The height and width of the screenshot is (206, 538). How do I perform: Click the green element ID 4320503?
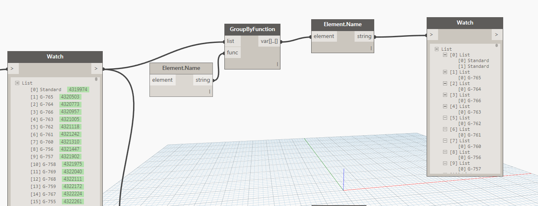70,97
